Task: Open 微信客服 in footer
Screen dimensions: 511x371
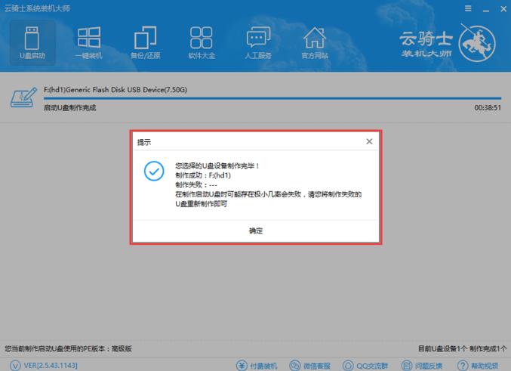Action: [x=310, y=366]
